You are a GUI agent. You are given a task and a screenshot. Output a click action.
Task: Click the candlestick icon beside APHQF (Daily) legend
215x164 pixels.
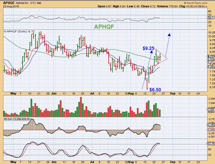(x=5, y=32)
